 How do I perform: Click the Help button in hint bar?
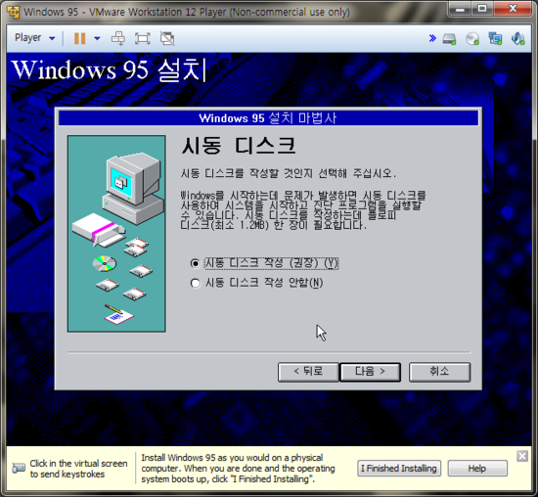[x=477, y=469]
